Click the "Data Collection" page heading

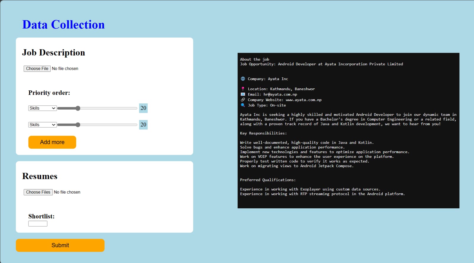63,25
